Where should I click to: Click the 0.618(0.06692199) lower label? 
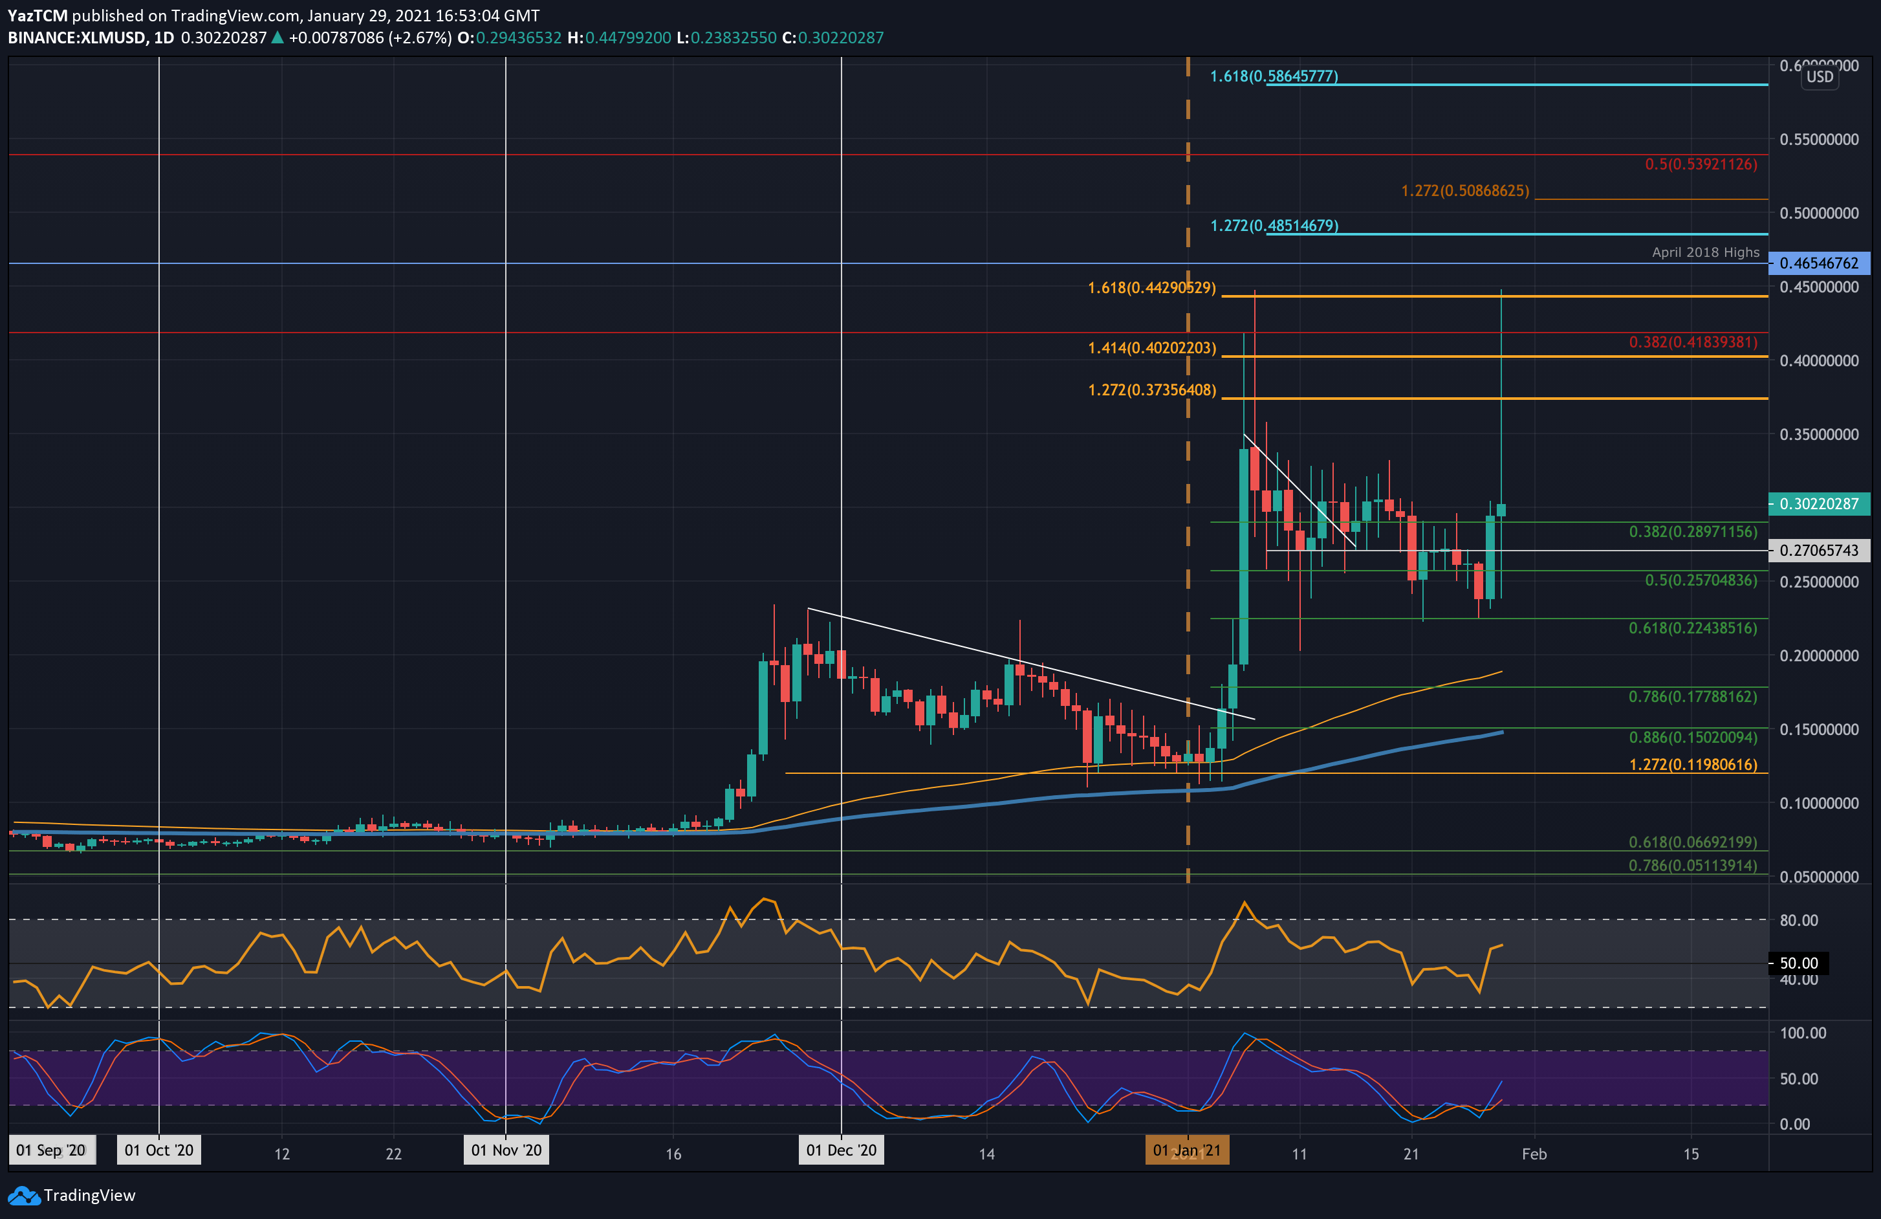point(1693,842)
